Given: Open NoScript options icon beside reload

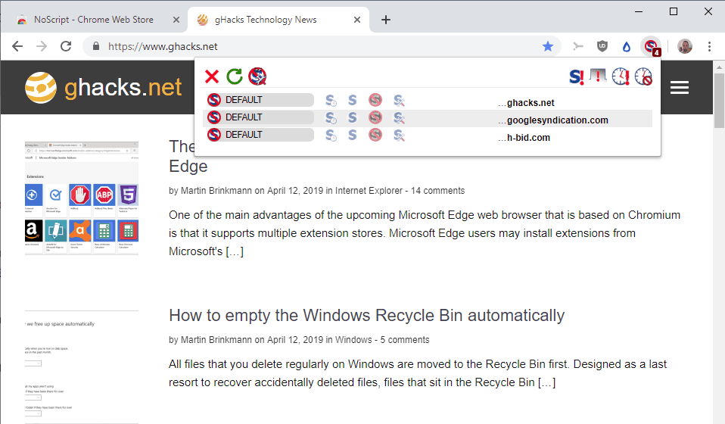Looking at the screenshot, I should 257,76.
